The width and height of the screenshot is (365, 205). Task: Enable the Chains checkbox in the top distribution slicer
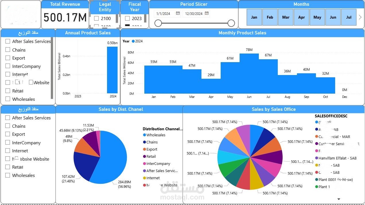[8, 50]
